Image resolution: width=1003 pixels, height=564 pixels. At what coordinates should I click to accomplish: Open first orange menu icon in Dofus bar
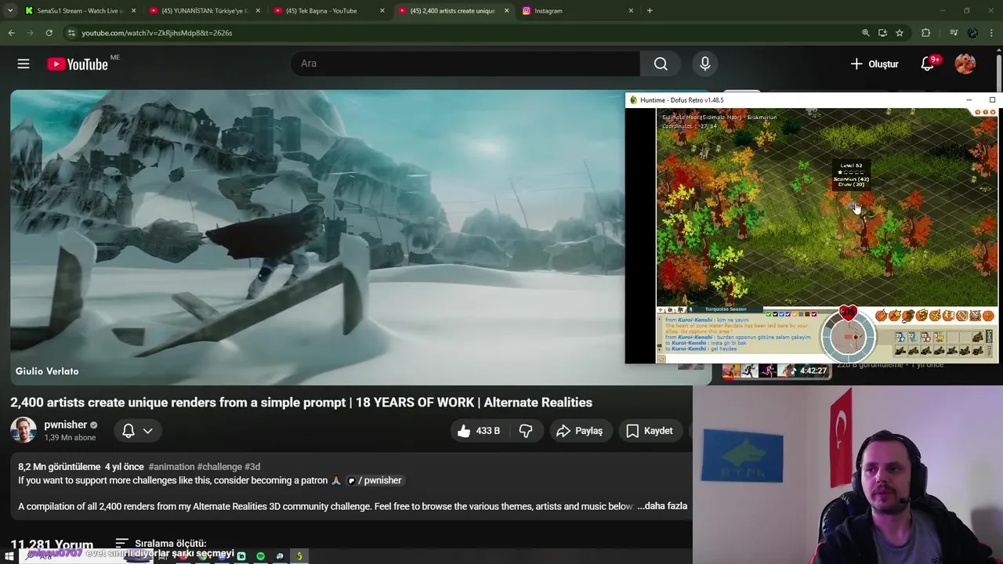point(881,316)
